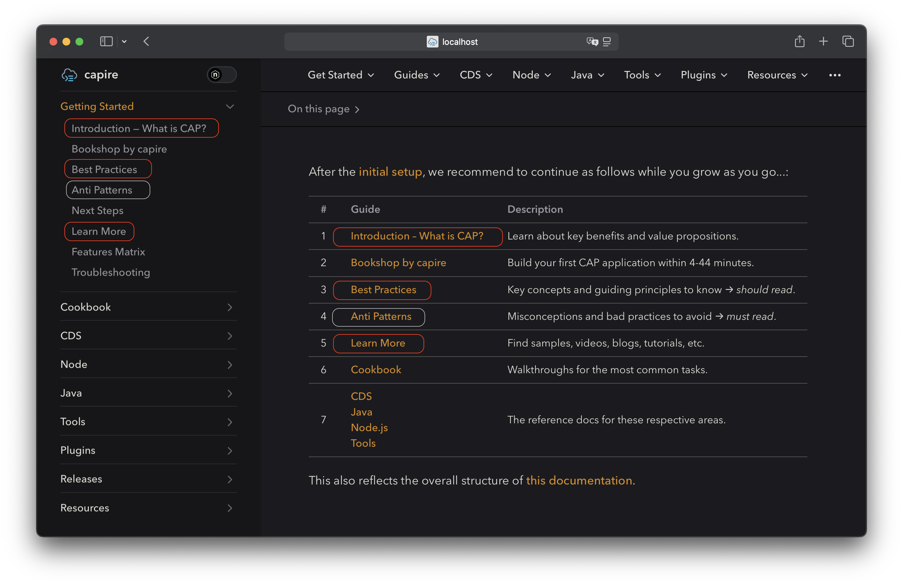Open Learn More in the sidebar

tap(99, 231)
